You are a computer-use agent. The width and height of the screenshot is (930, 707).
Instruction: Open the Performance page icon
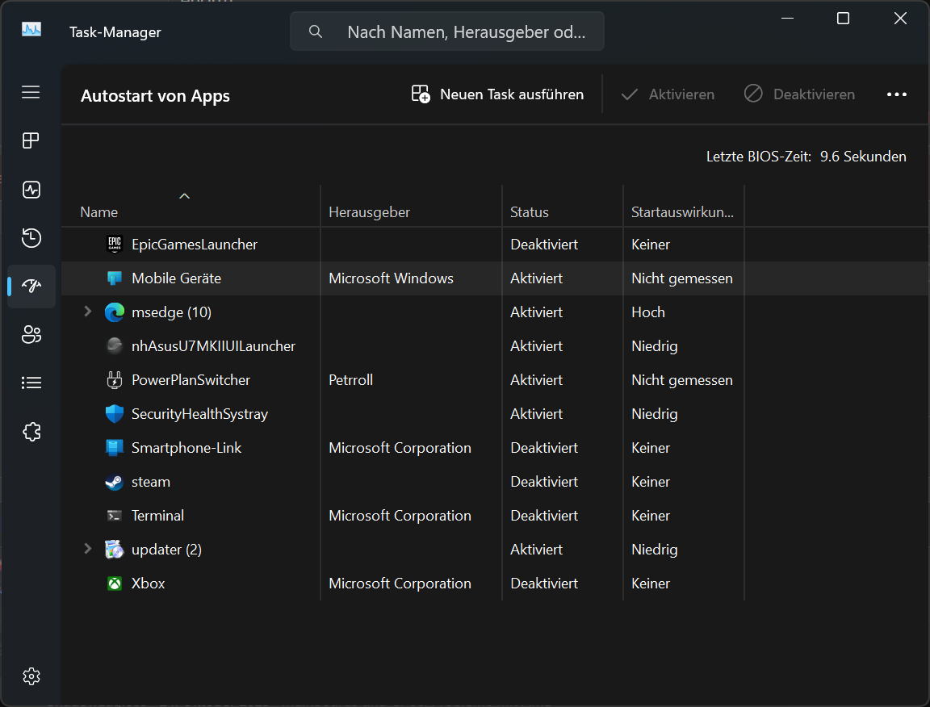click(x=31, y=190)
